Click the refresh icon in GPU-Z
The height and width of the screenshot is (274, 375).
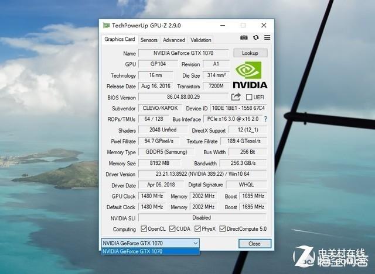click(x=256, y=37)
